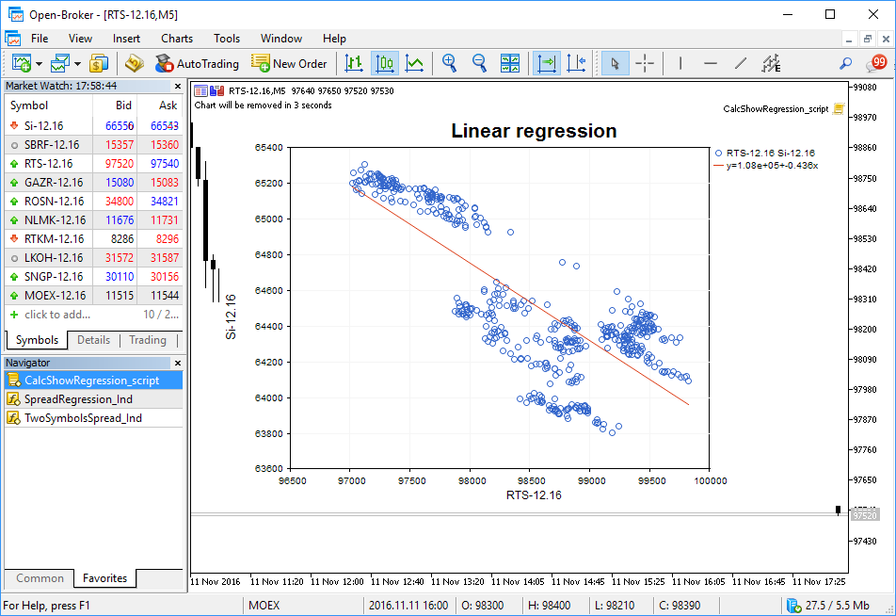Select the Si-12.16 symbol row

pos(94,126)
